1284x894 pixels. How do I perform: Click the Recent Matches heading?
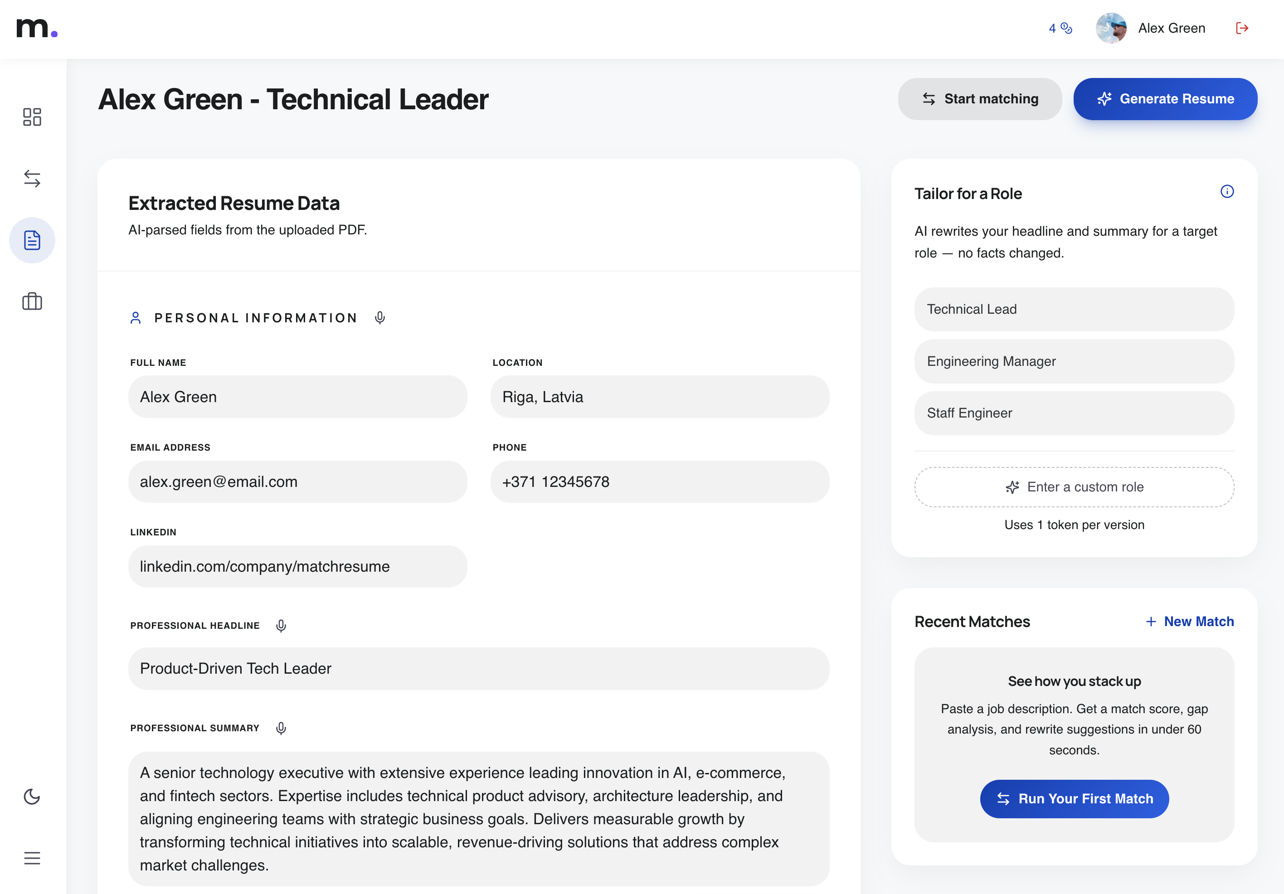click(972, 621)
